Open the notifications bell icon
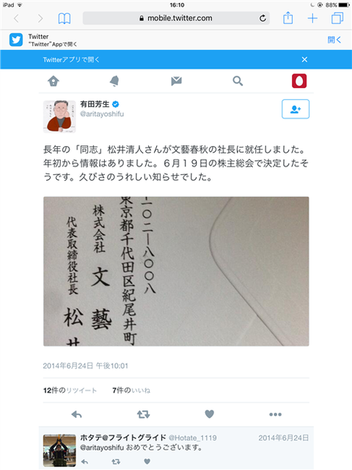 tap(114, 81)
